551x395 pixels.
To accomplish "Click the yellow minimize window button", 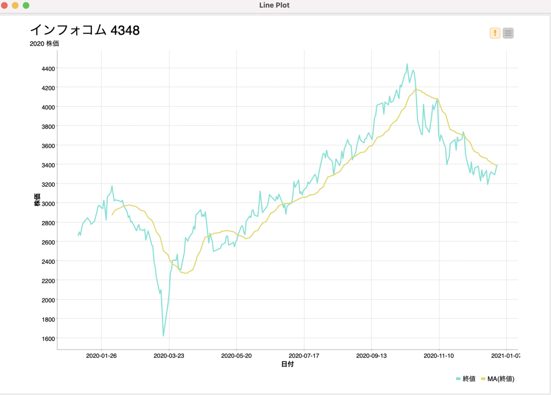I will click(x=15, y=6).
